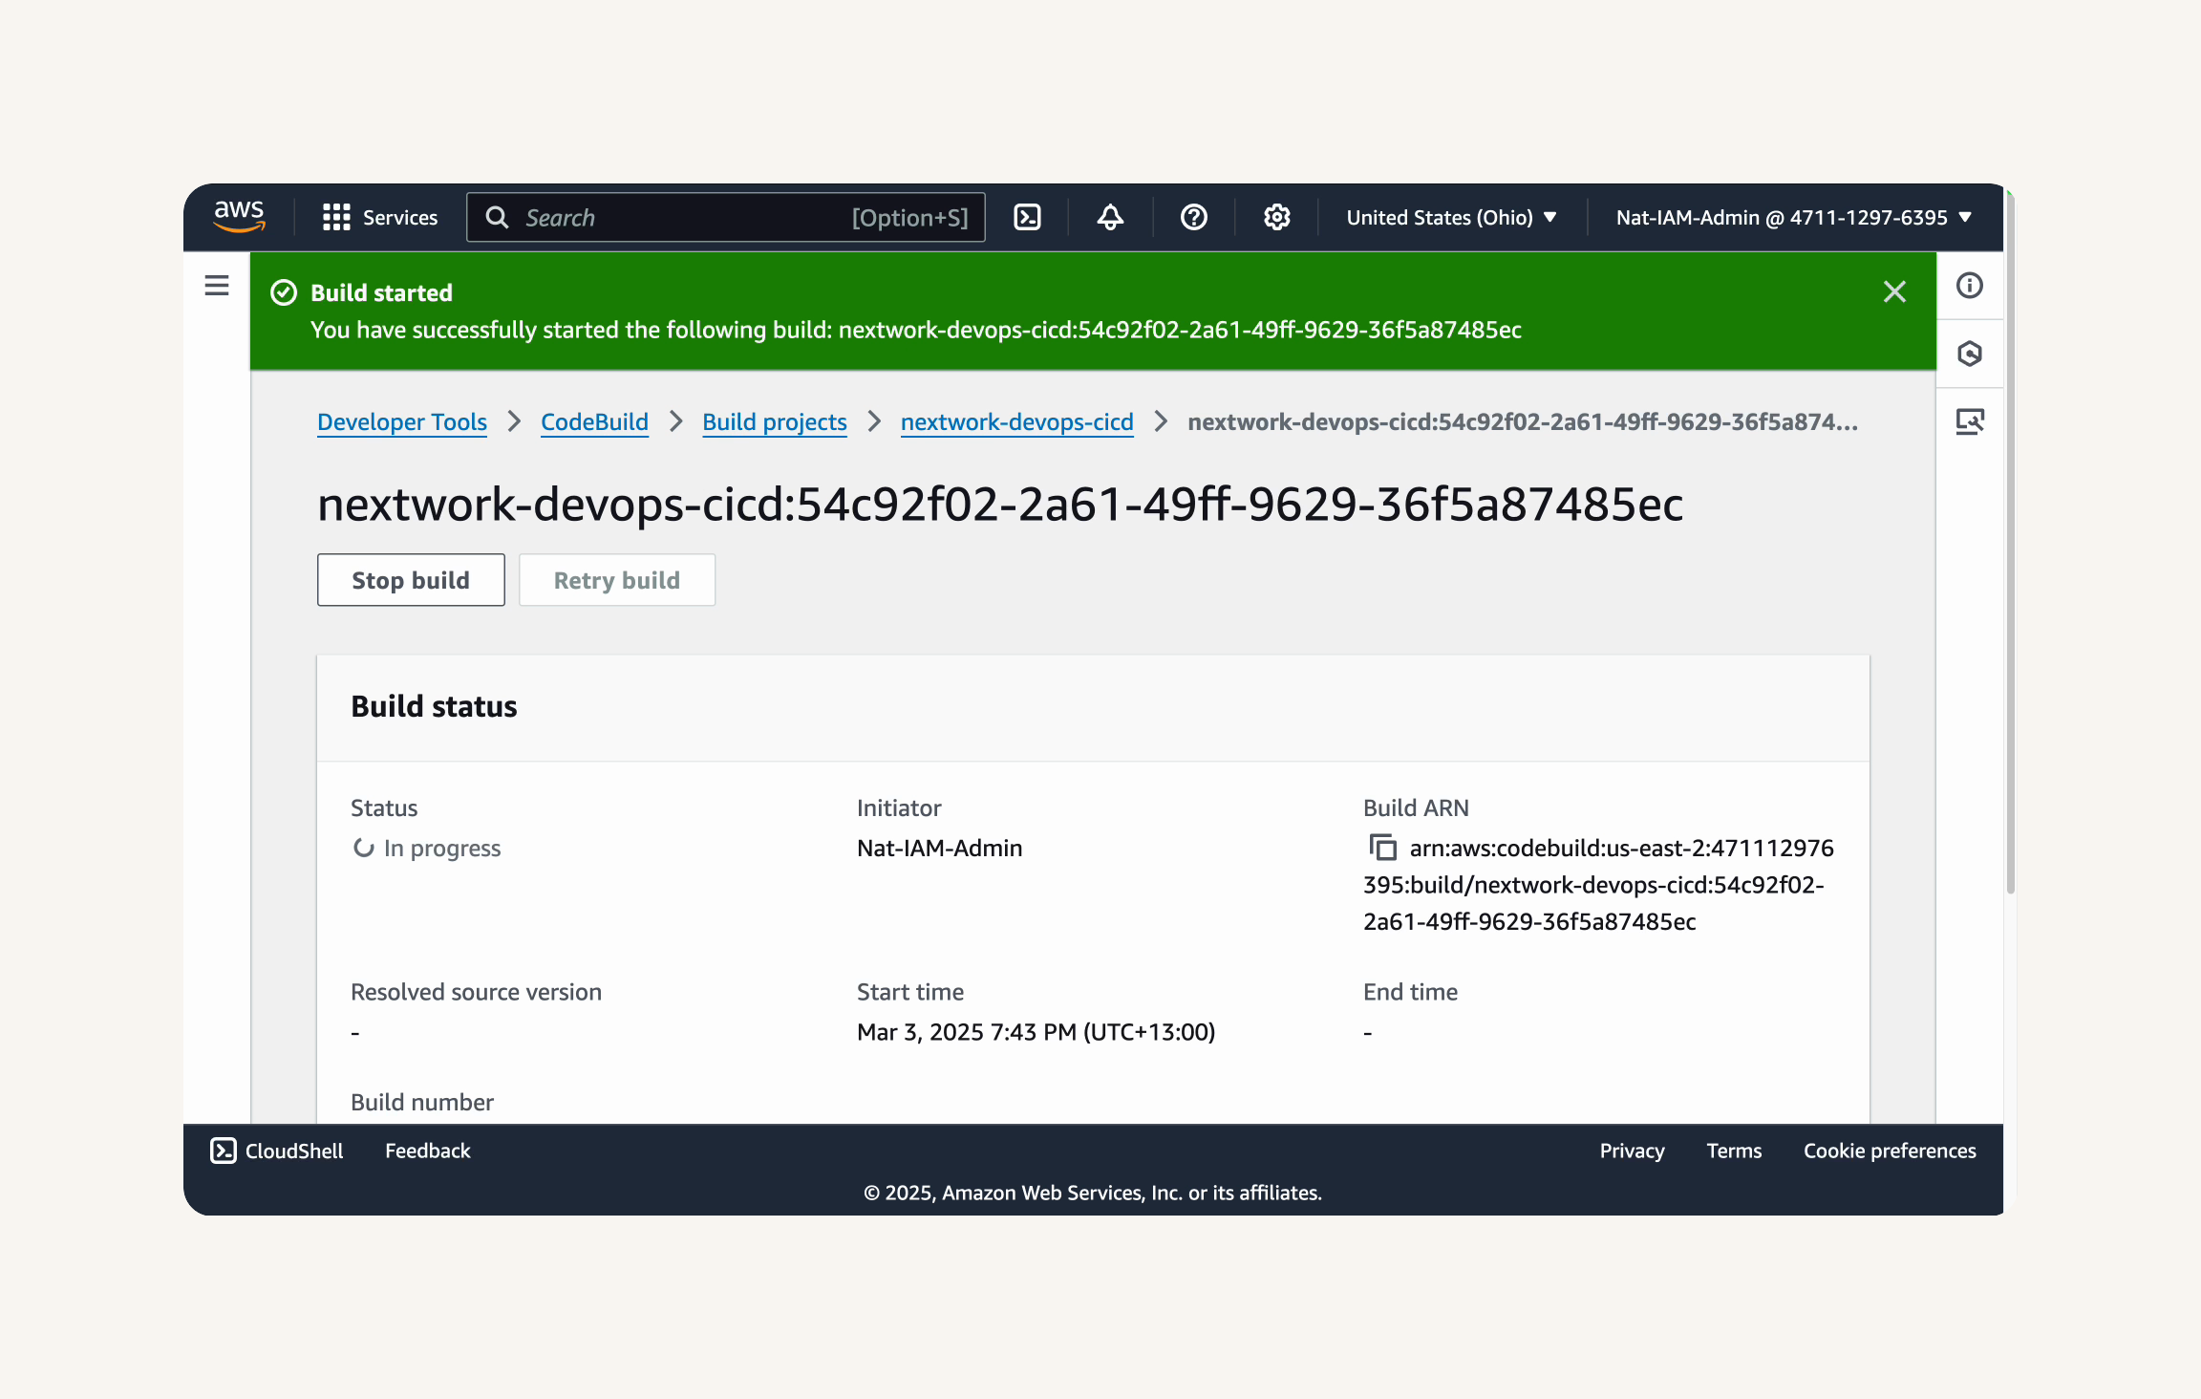Click the current build breadcrumb text
Image resolution: width=2201 pixels, height=1399 pixels.
[1523, 421]
